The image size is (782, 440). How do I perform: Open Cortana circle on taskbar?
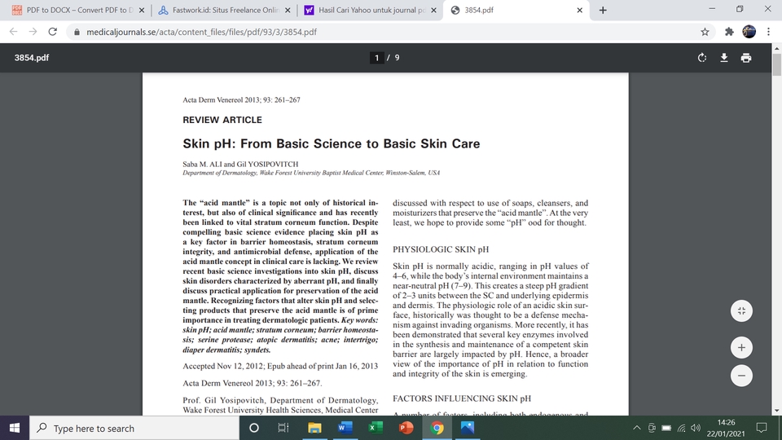(254, 428)
